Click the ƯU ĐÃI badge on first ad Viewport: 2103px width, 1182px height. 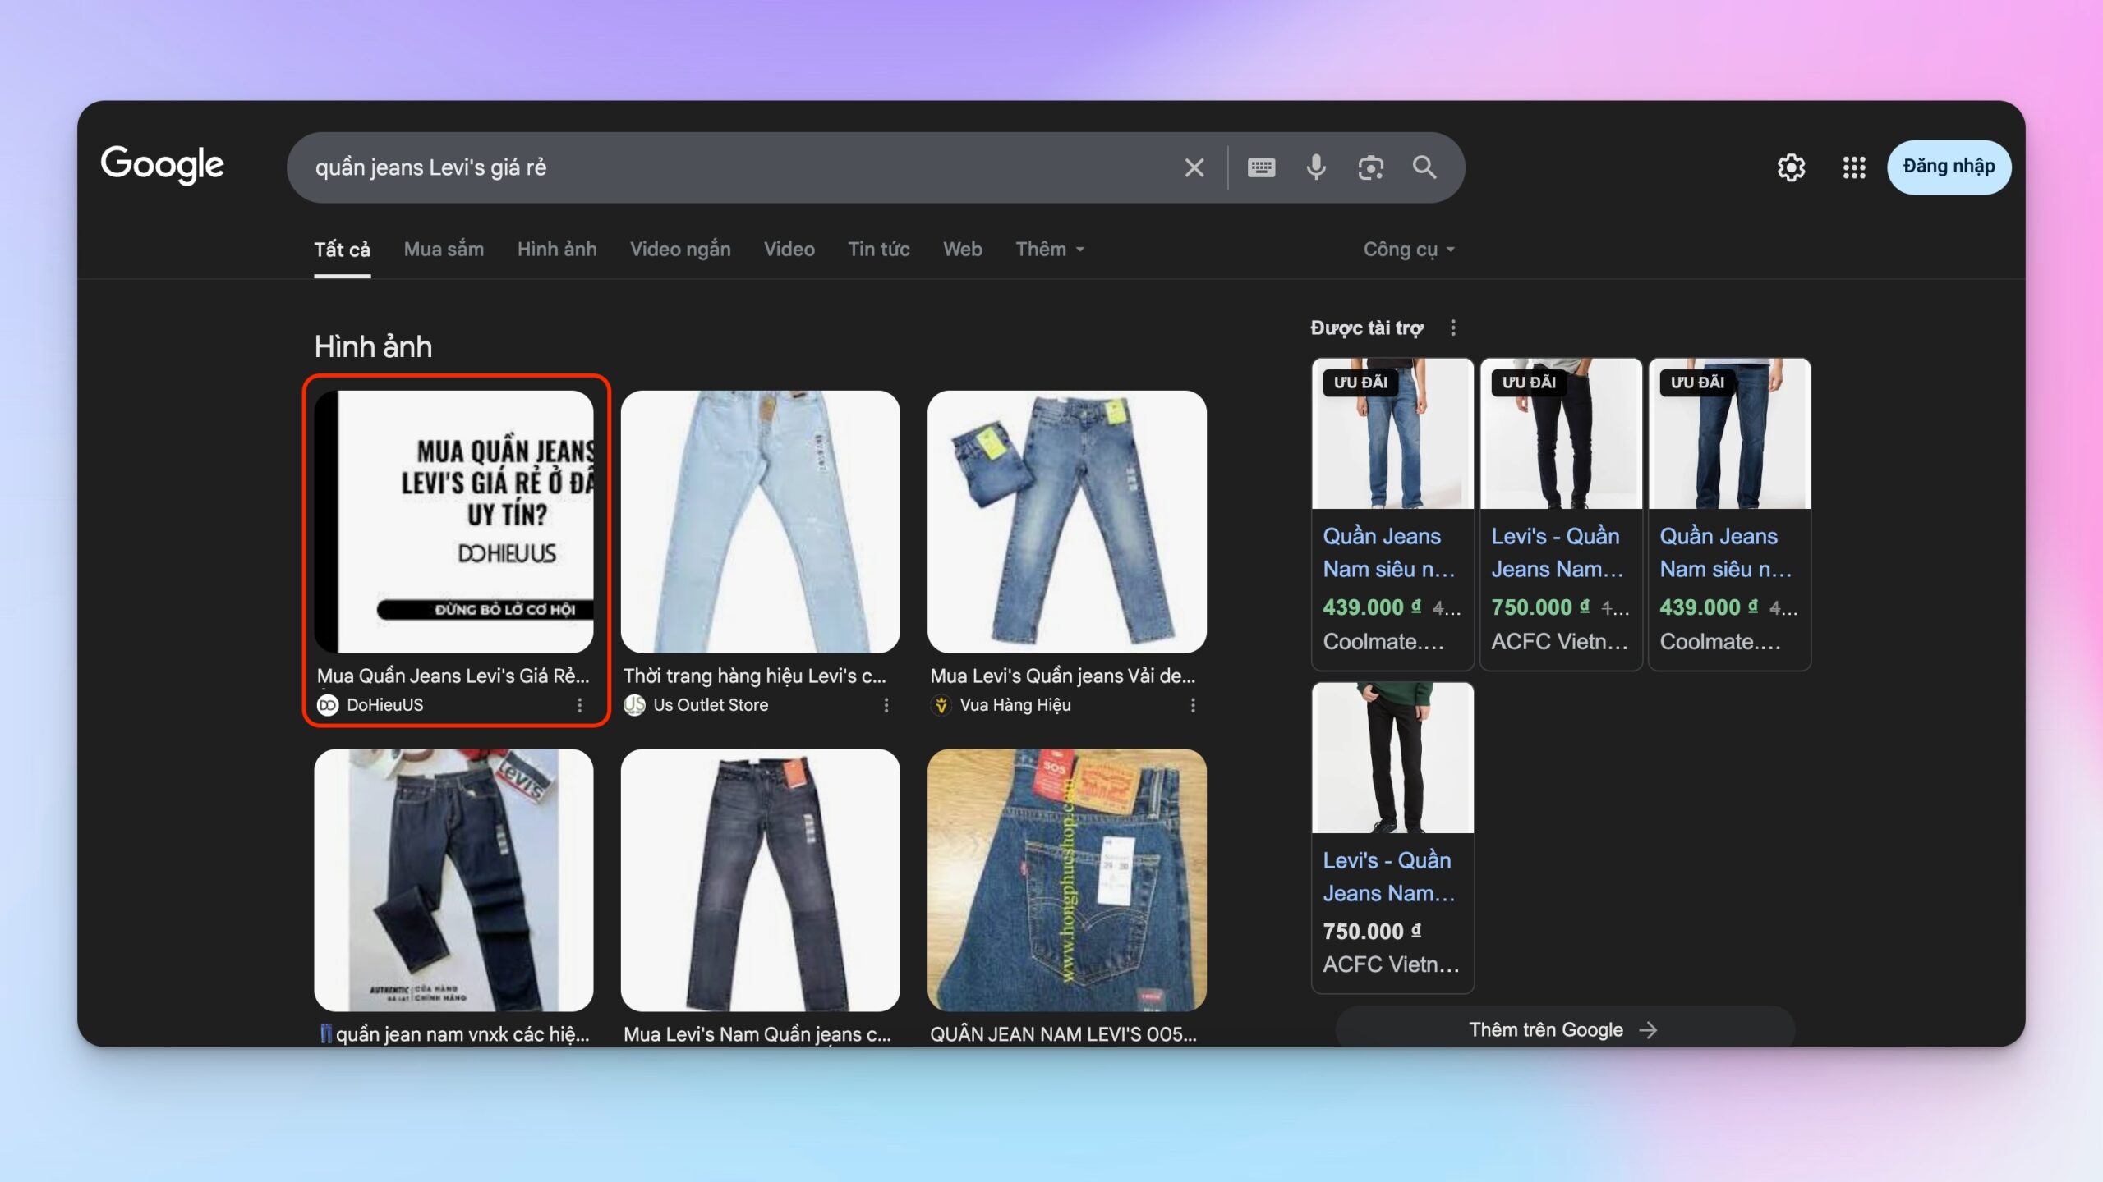1360,383
